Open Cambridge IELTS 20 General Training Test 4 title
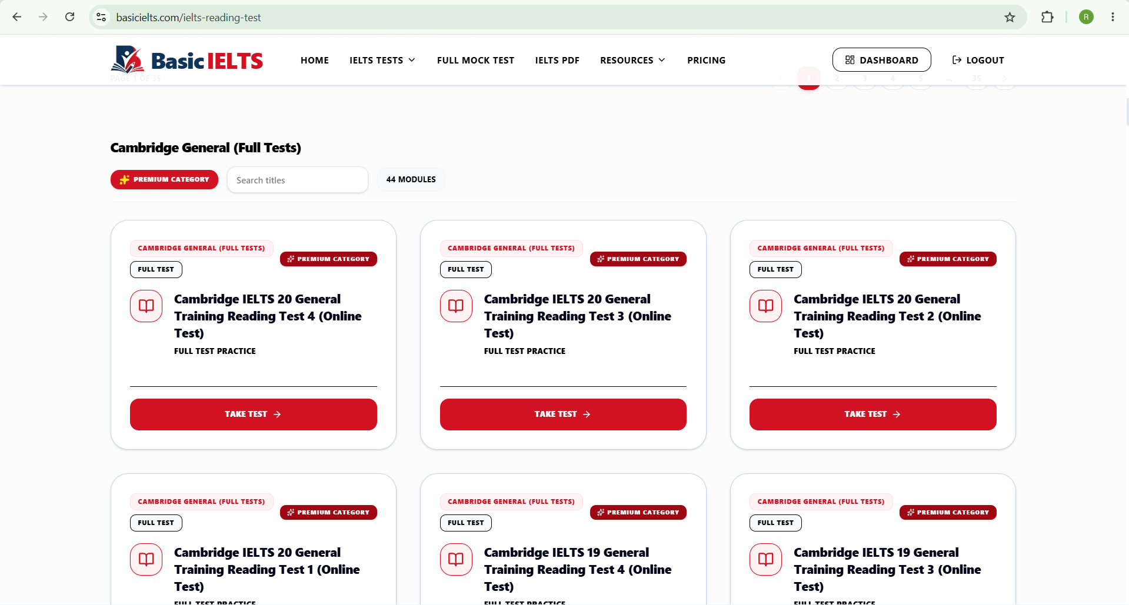 [x=268, y=316]
